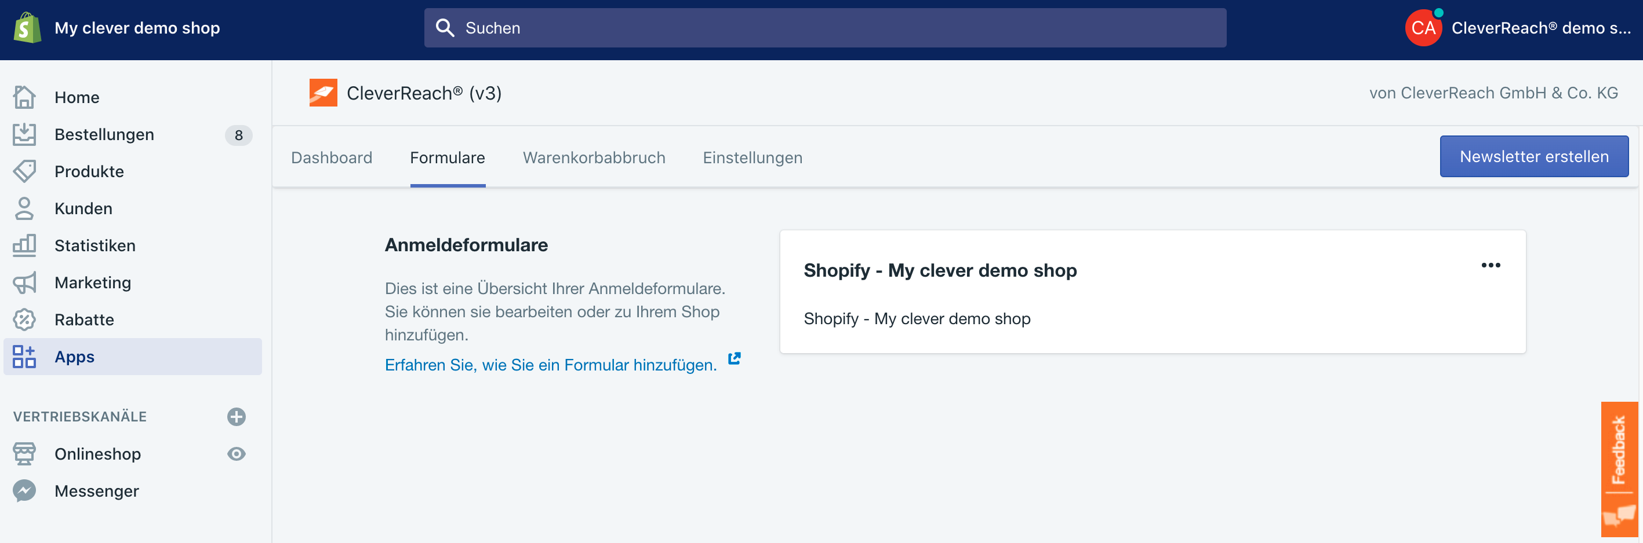Image resolution: width=1643 pixels, height=543 pixels.
Task: Click the Rabatte discount badge icon
Action: click(24, 320)
